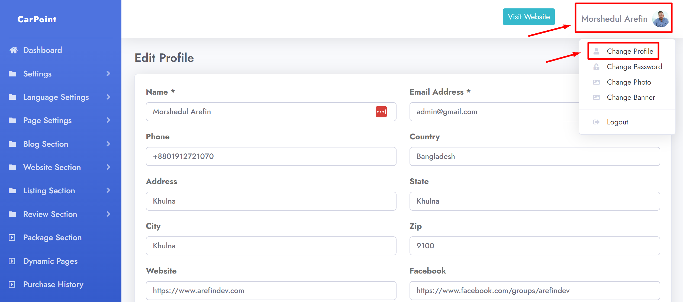Click the Change Password lock icon
The width and height of the screenshot is (683, 302).
pyautogui.click(x=596, y=67)
